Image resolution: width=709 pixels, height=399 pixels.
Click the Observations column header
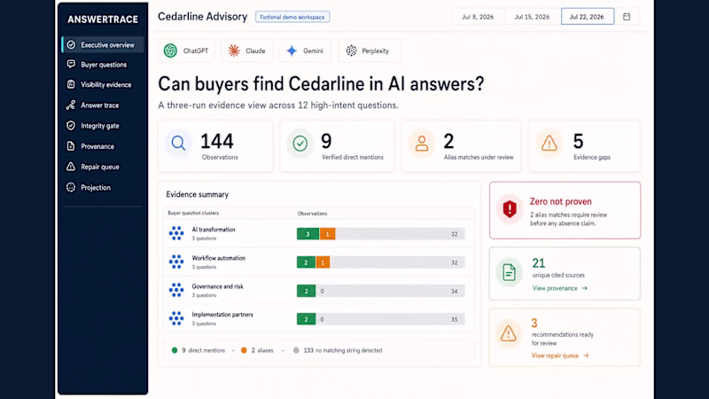point(312,214)
